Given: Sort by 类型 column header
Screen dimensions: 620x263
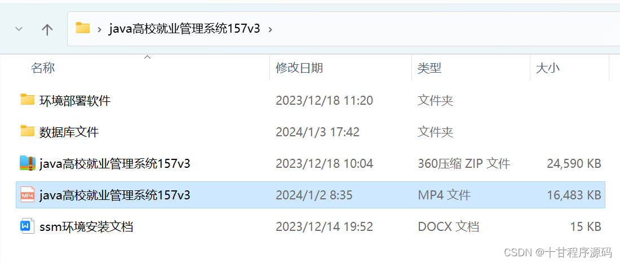Looking at the screenshot, I should [429, 68].
